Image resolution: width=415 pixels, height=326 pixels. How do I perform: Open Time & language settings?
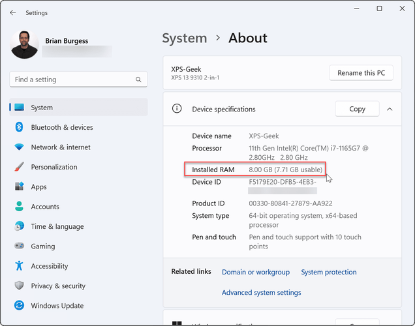[78, 226]
